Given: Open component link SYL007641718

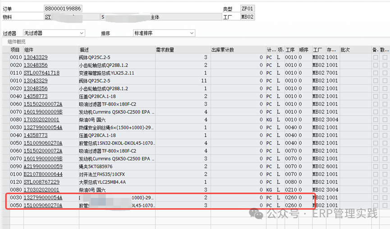Looking at the screenshot, I should click(41, 73).
